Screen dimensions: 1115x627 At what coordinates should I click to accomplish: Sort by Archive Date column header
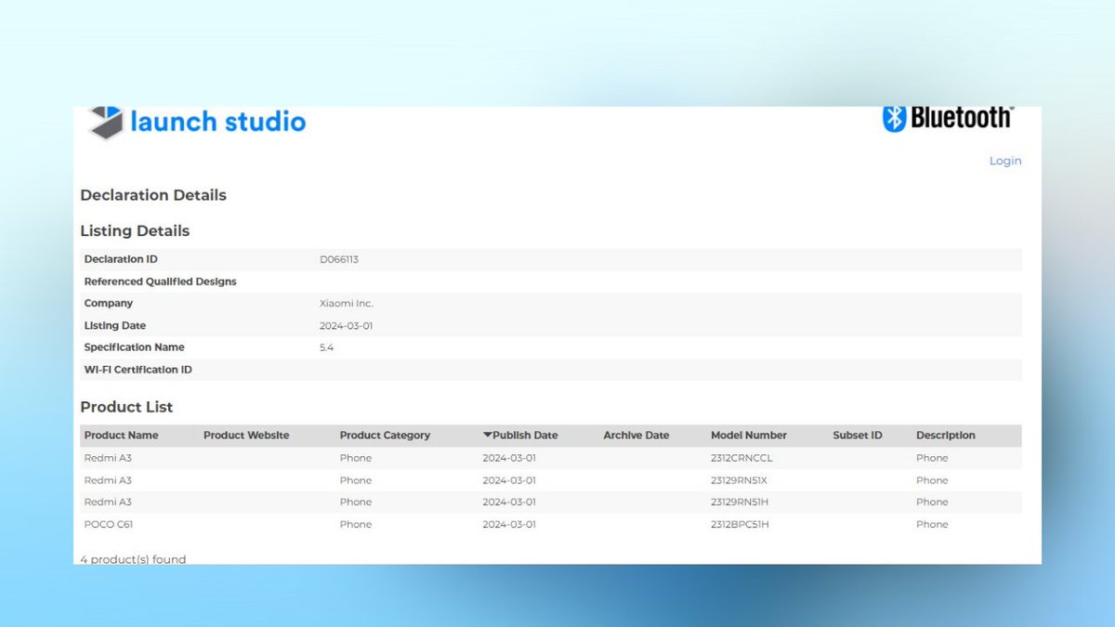point(636,435)
